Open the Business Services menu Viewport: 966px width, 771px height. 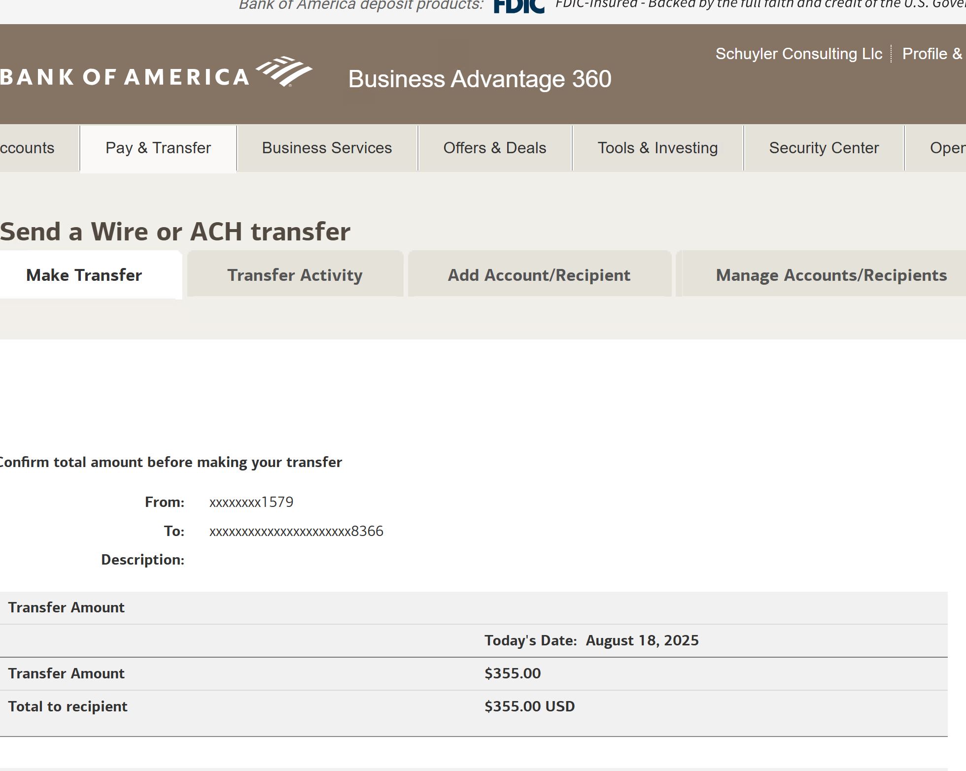[327, 148]
